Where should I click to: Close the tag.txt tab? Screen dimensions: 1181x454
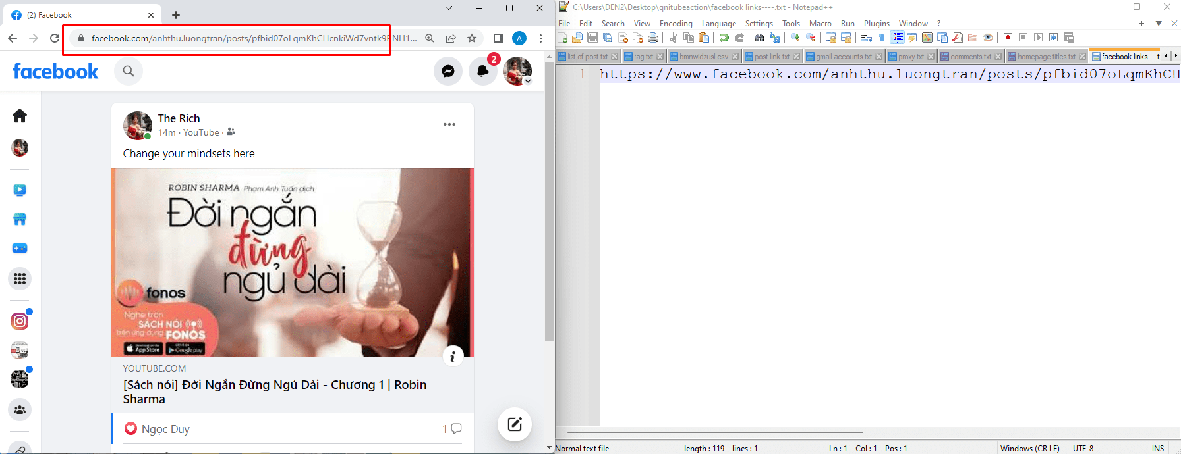click(660, 57)
